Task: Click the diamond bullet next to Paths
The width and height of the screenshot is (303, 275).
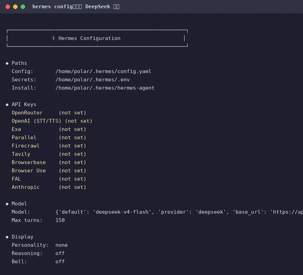Action: coord(7,63)
